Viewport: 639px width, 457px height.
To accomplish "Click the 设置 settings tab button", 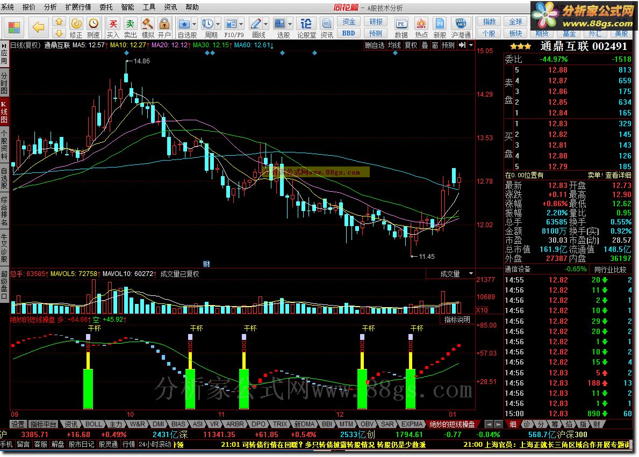I will 18,424.
